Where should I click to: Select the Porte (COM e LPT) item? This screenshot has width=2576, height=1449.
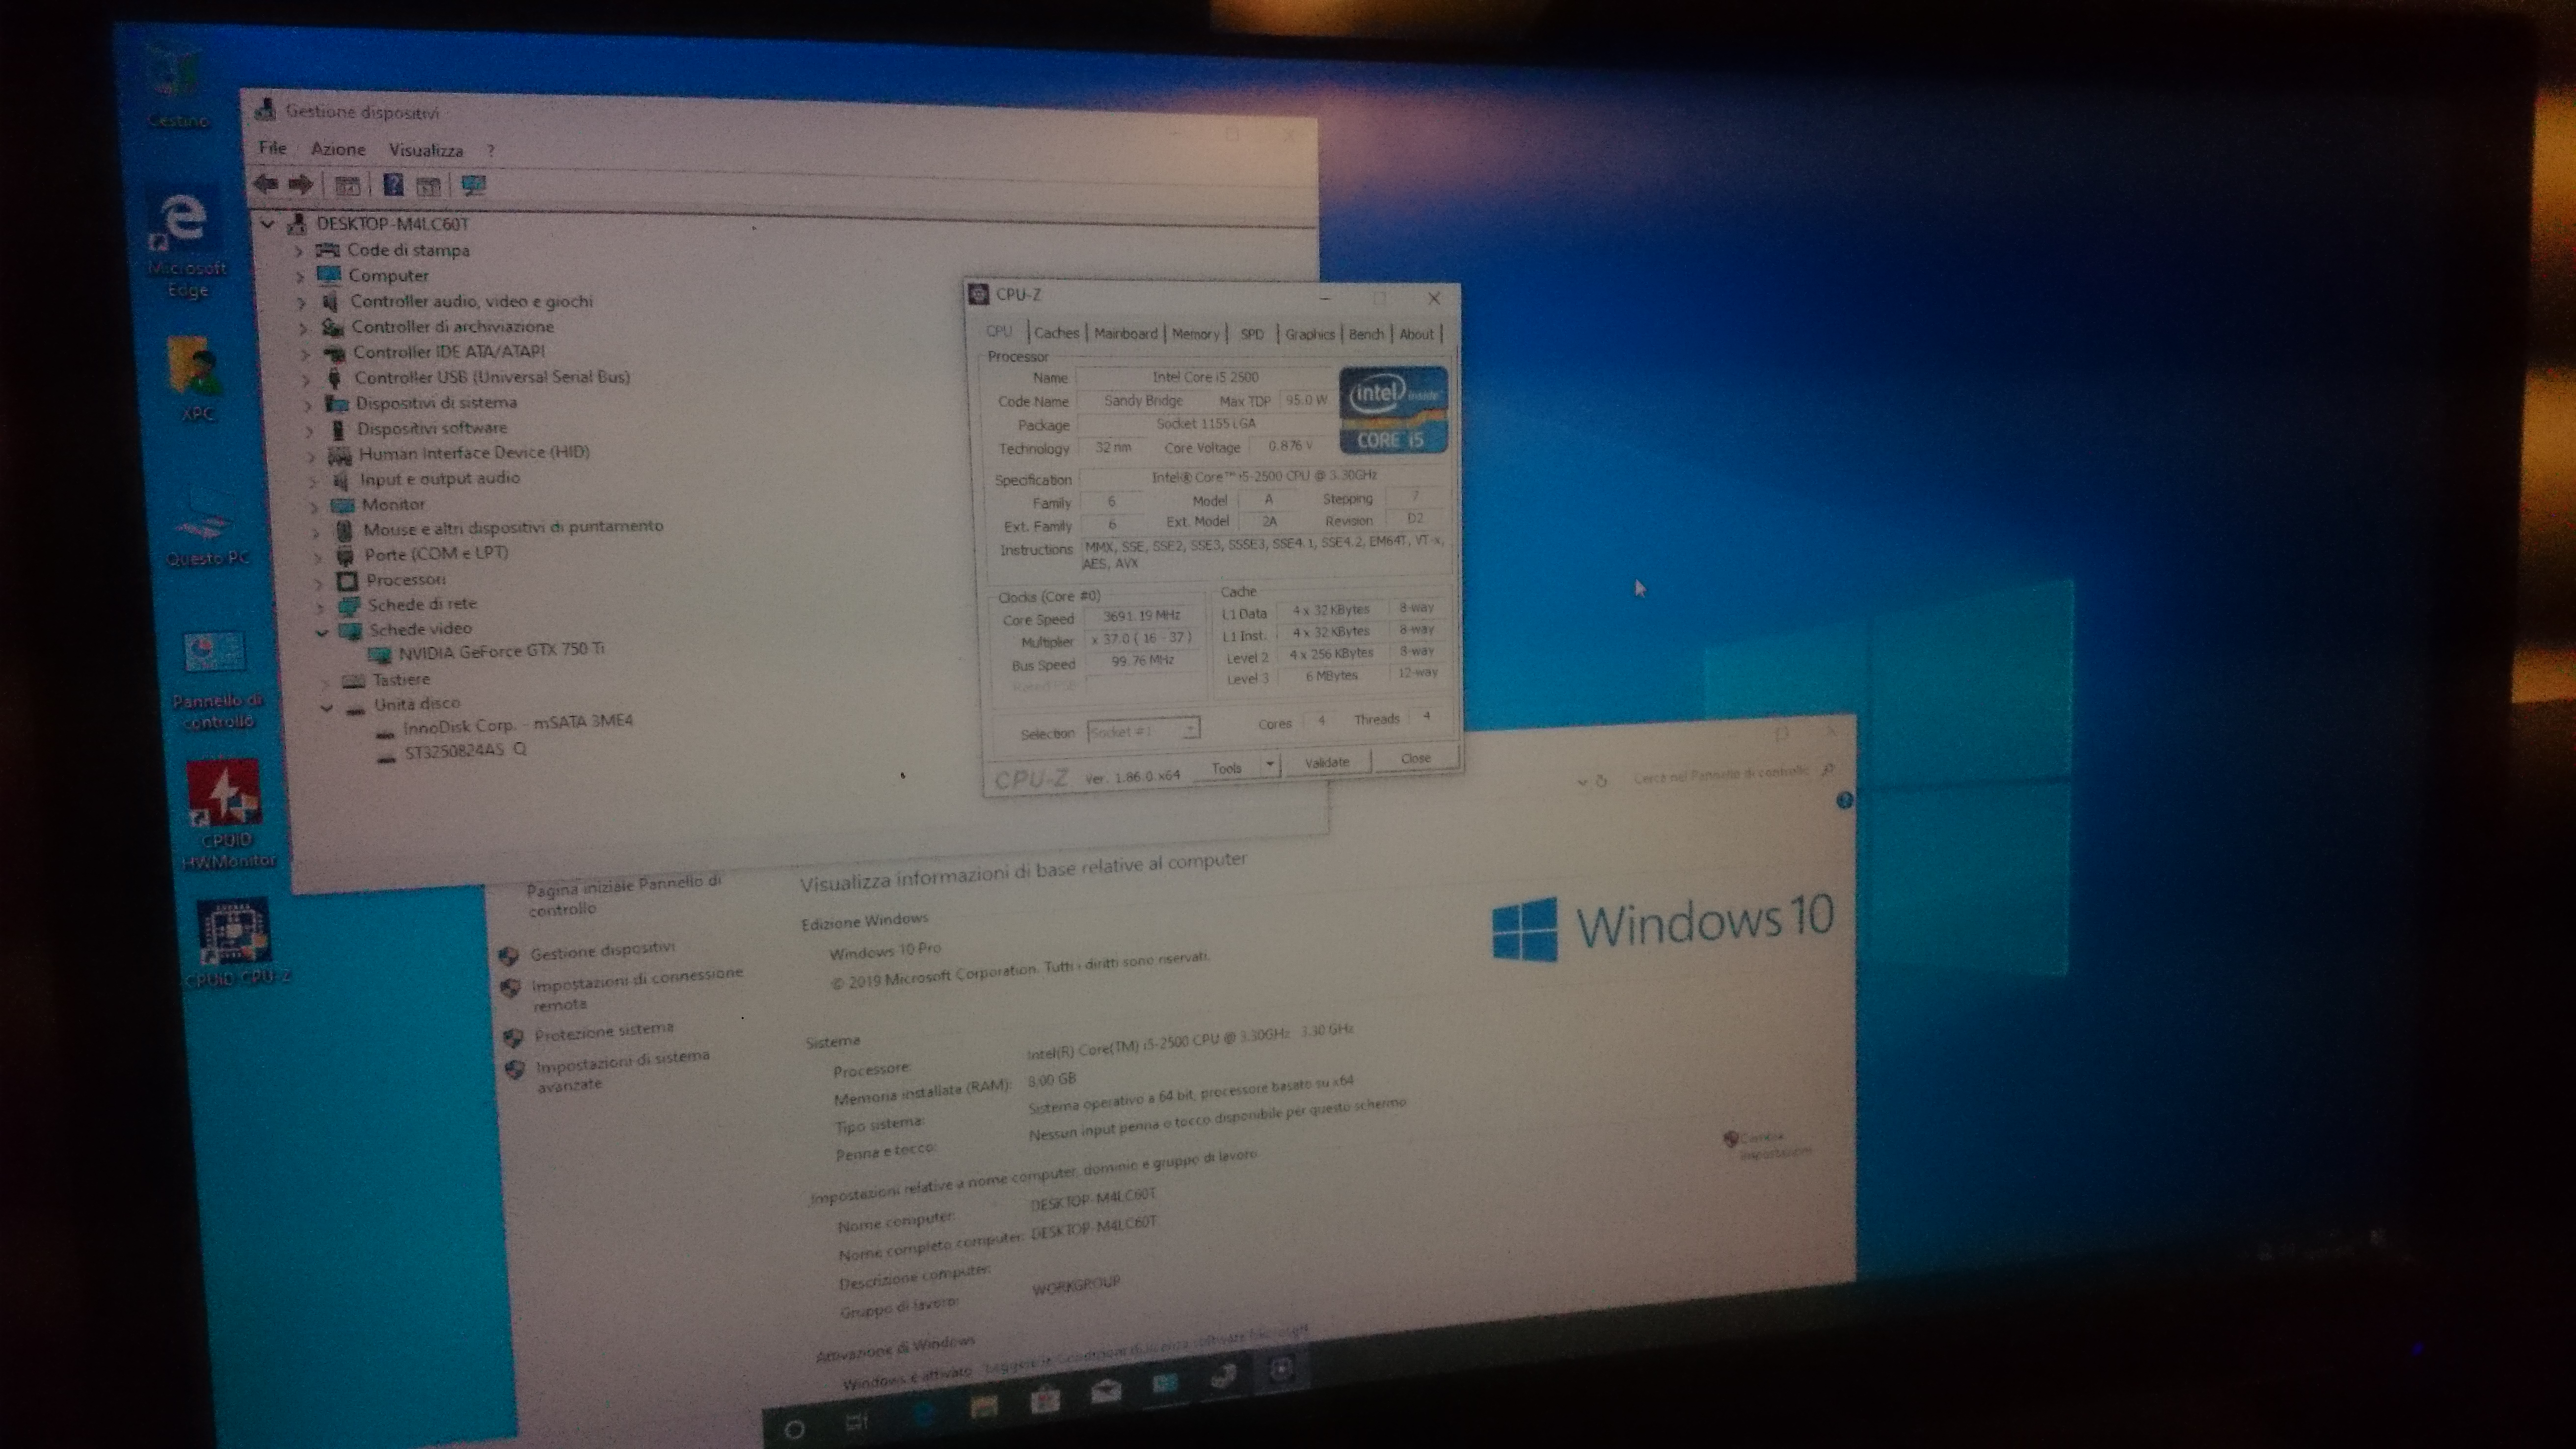coord(436,553)
